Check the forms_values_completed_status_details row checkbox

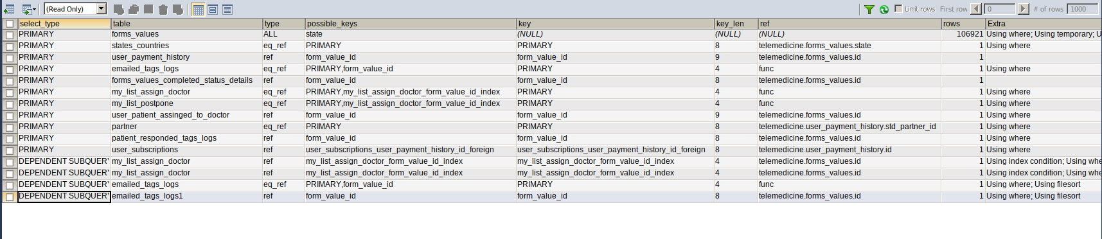[10, 81]
